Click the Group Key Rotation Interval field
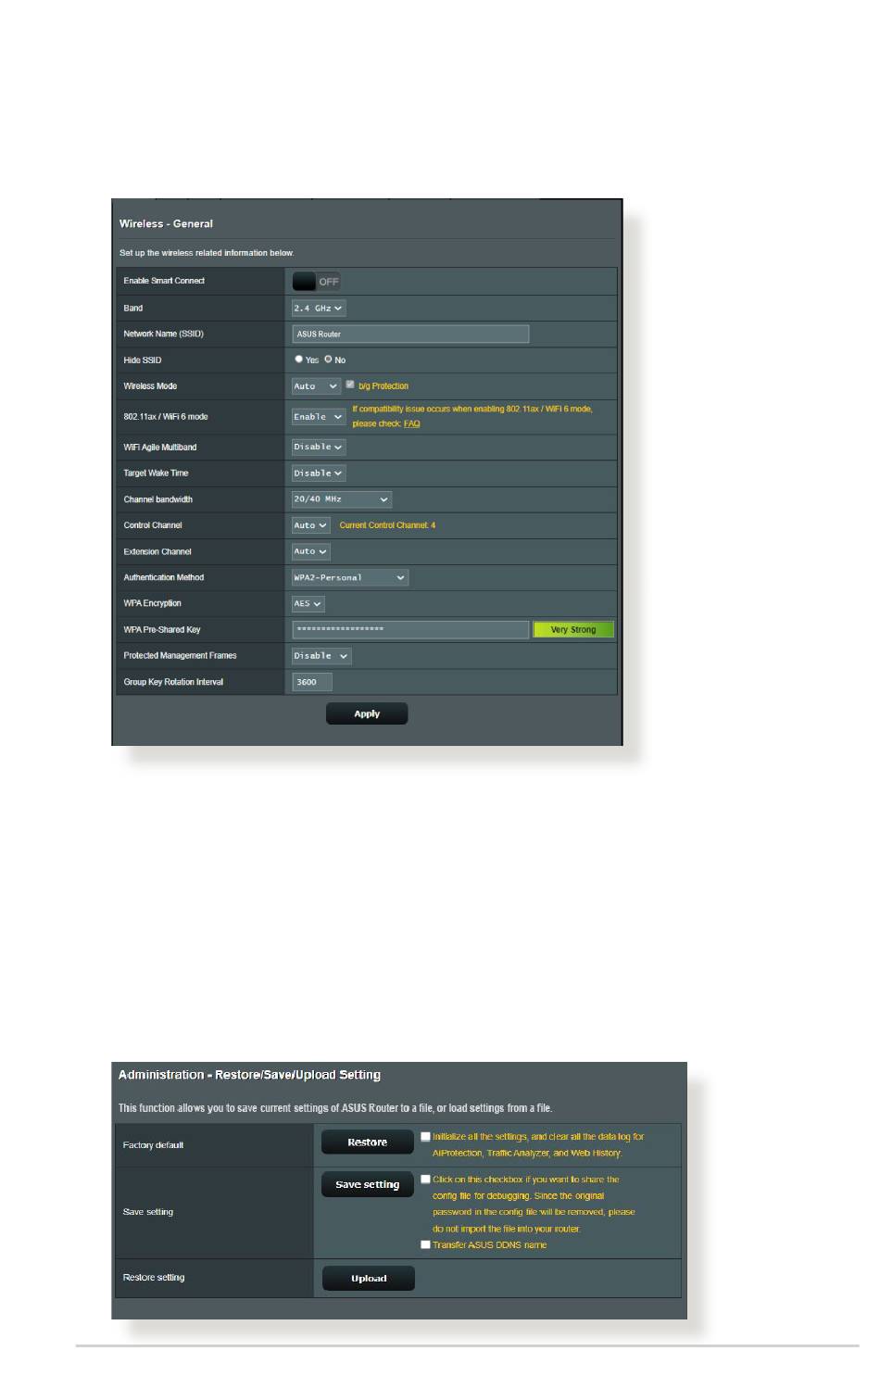Screen dimensions: 880x1376 (x=312, y=682)
